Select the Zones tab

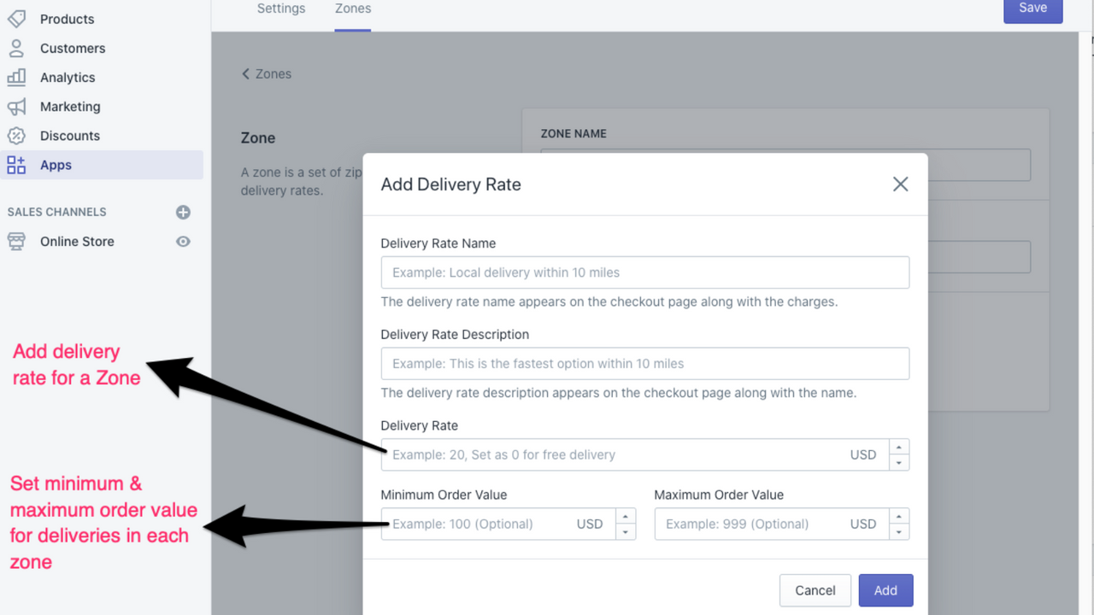tap(352, 9)
